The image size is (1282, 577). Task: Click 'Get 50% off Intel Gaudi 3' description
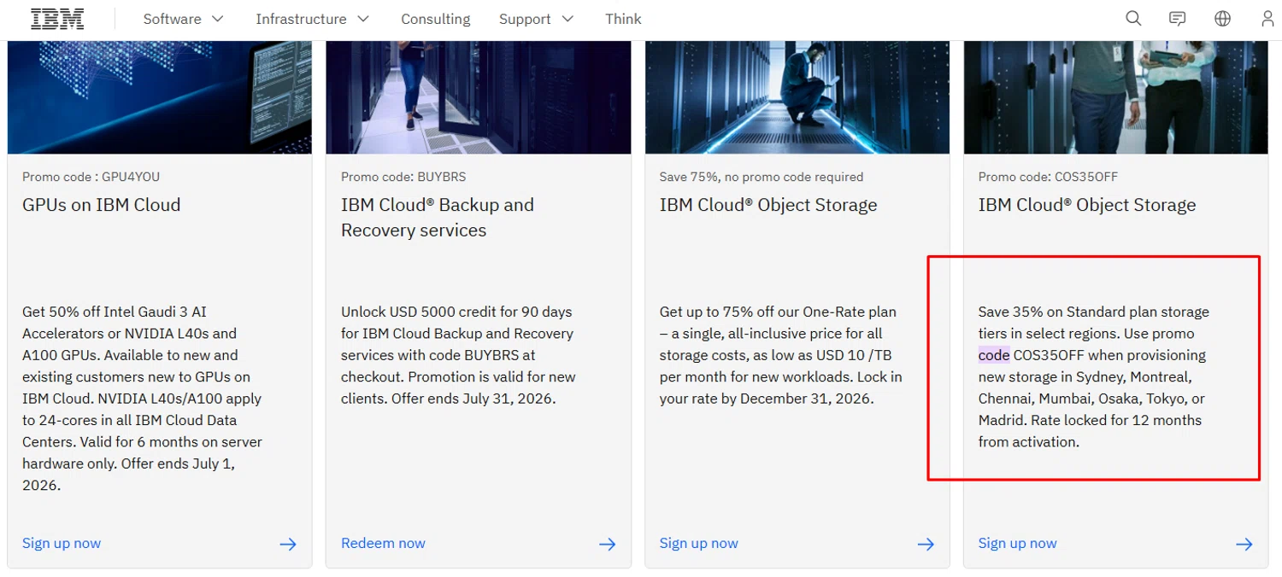[142, 399]
